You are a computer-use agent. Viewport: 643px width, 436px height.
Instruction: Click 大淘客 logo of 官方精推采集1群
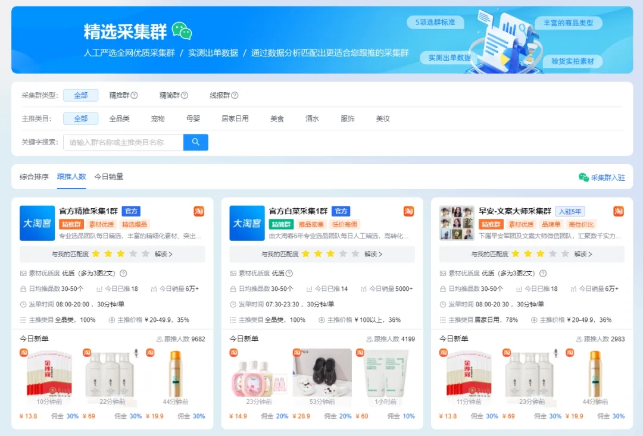[37, 223]
